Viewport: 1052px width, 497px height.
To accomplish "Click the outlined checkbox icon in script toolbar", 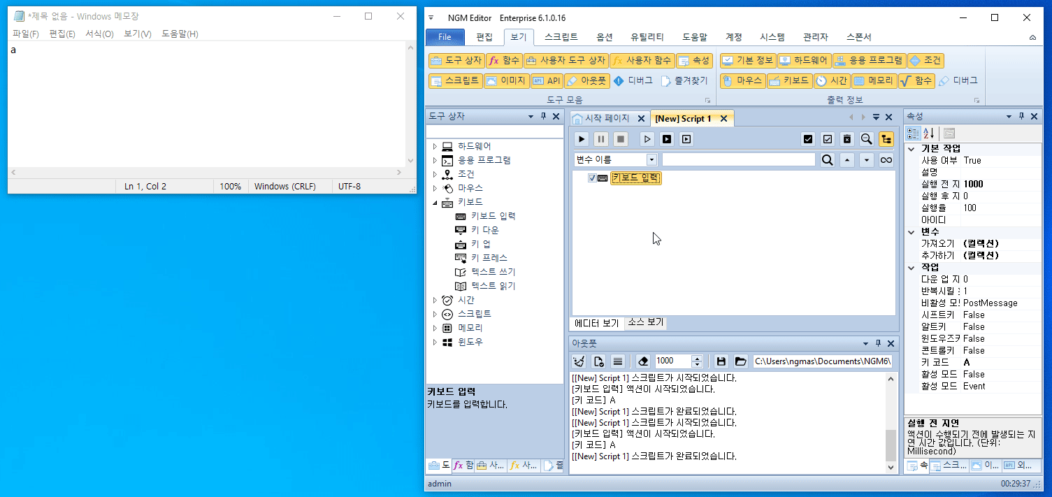I will (x=828, y=139).
